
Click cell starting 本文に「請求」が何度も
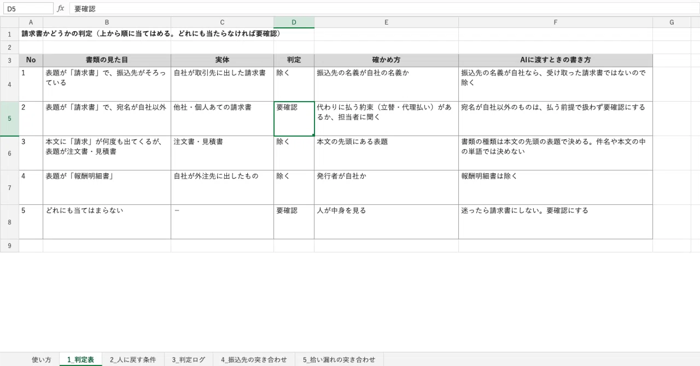pos(107,153)
